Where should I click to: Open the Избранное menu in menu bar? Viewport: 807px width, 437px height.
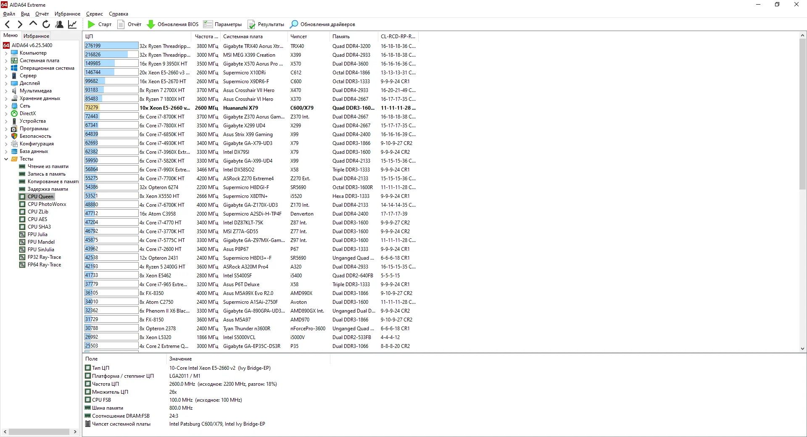[x=67, y=14]
